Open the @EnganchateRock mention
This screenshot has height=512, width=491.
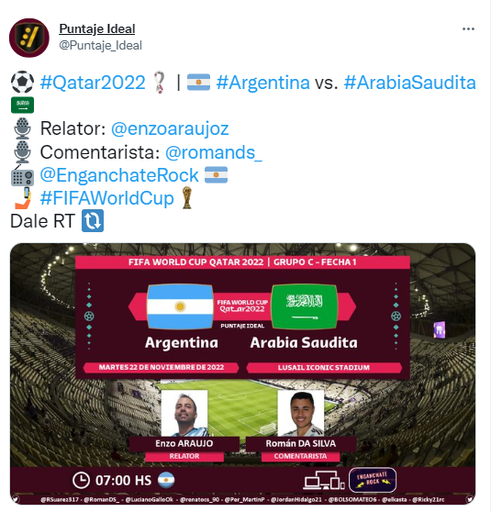119,175
